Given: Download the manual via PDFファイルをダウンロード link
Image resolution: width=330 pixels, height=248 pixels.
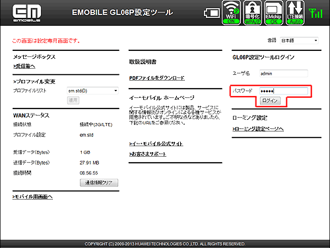Looking at the screenshot, I should 157,78.
